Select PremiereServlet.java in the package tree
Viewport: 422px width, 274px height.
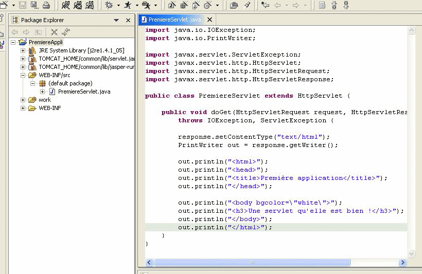(84, 92)
